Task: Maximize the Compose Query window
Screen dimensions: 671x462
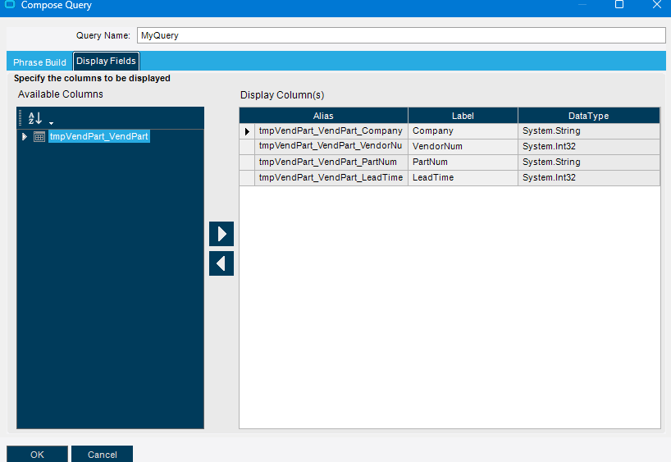Action: pyautogui.click(x=619, y=4)
